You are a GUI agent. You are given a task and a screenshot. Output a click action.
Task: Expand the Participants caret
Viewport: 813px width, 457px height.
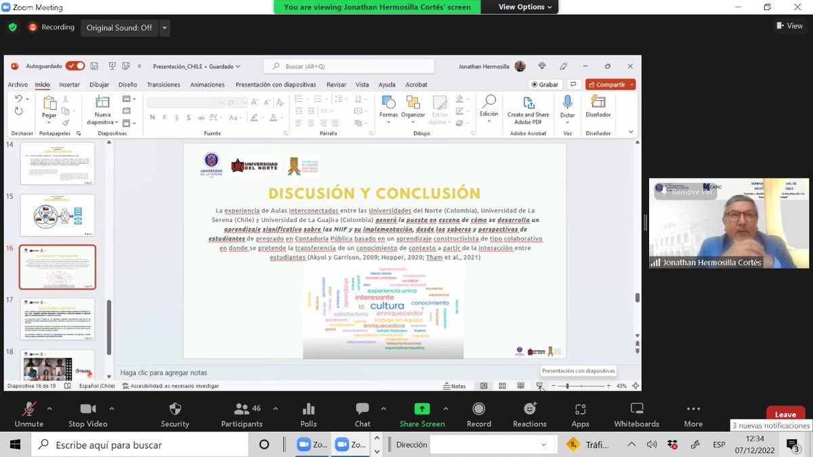(275, 409)
